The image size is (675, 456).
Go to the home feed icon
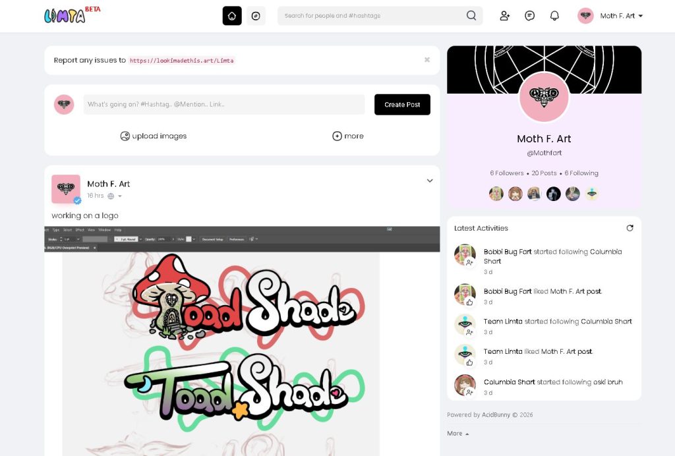coord(231,16)
